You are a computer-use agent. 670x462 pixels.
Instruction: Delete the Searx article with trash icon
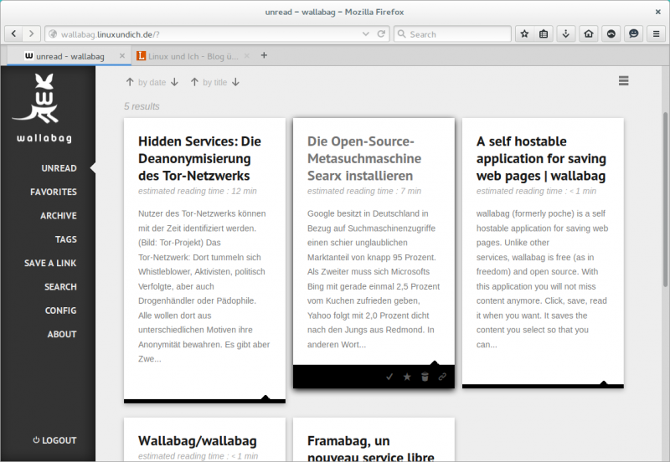click(x=425, y=377)
